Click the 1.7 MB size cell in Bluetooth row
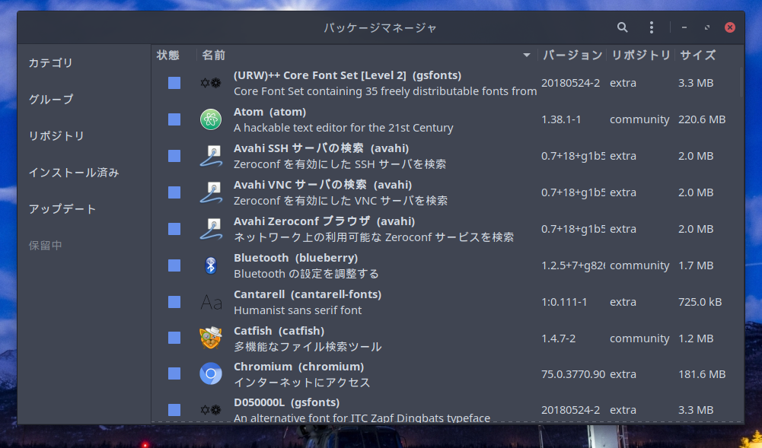762x448 pixels. click(696, 265)
